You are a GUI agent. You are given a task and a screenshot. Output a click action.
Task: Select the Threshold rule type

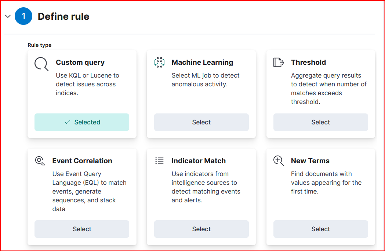(320, 122)
